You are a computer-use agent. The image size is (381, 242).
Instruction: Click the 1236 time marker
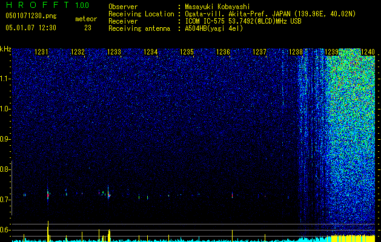[224, 52]
